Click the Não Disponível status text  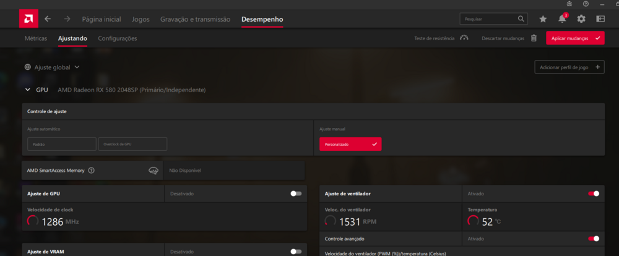(x=185, y=171)
